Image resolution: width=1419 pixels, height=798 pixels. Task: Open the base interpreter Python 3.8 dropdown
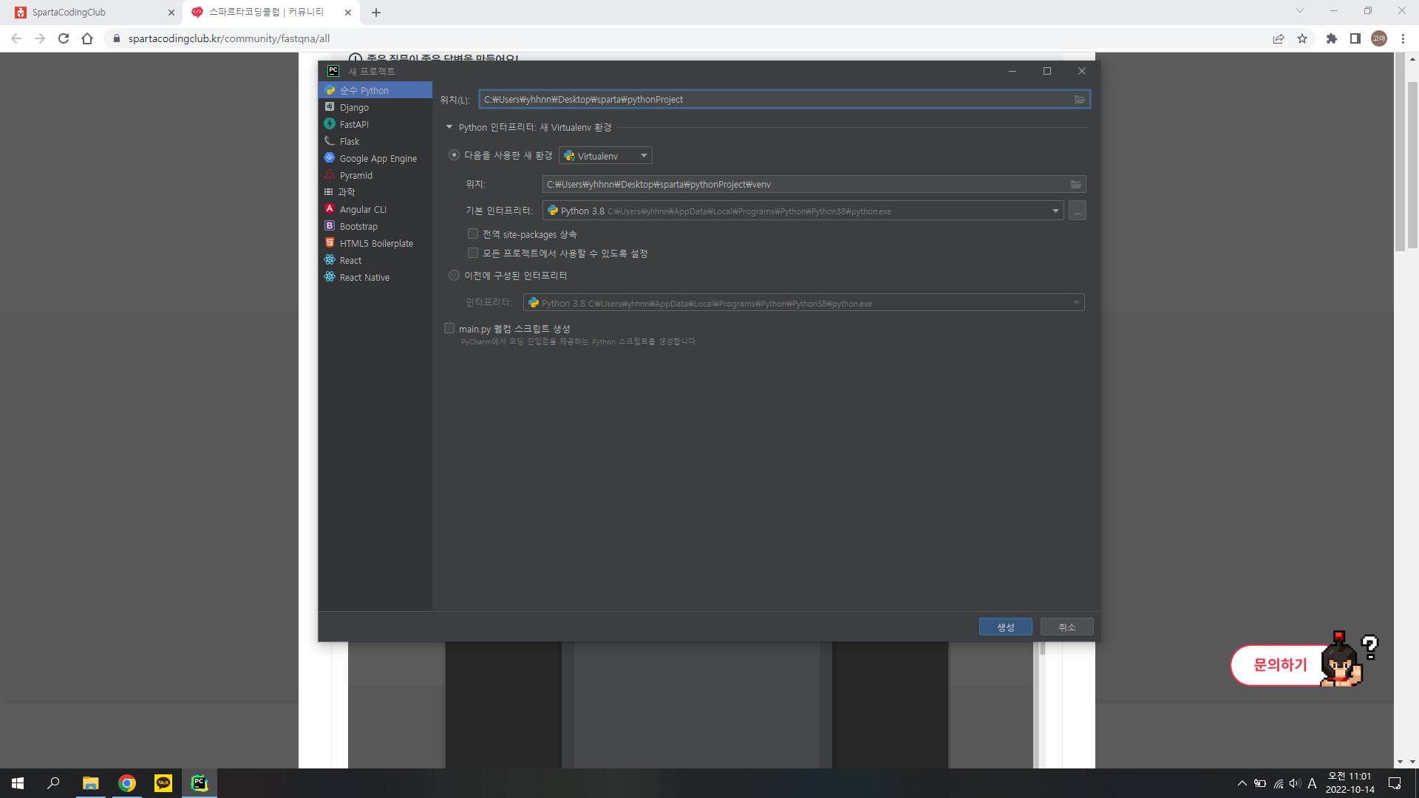pyautogui.click(x=803, y=211)
